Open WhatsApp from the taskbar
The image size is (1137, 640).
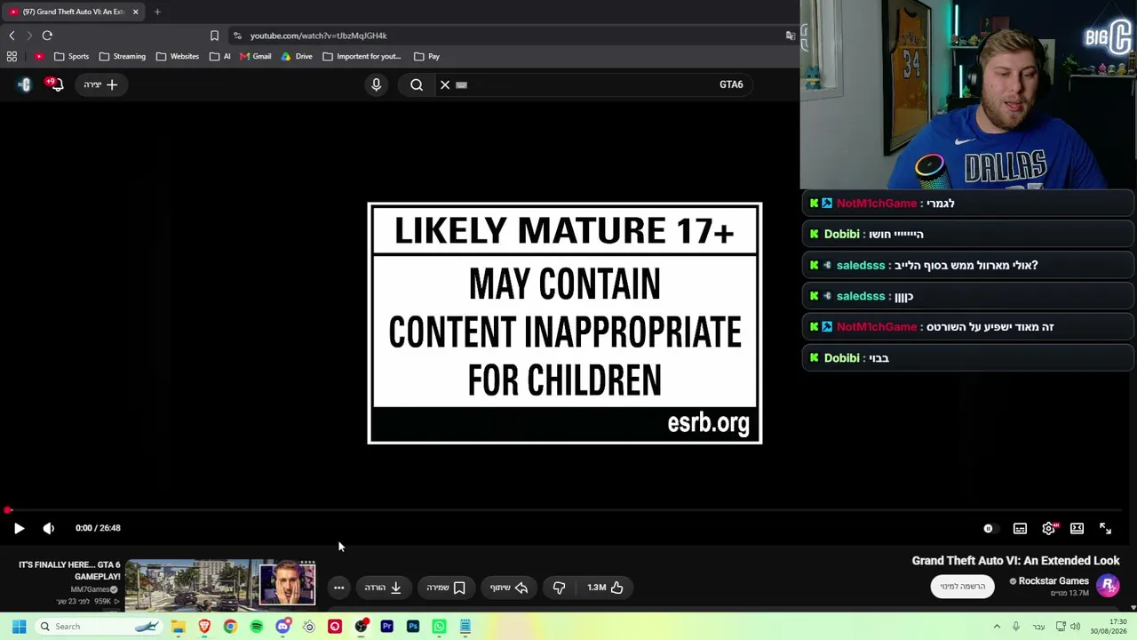439,627
